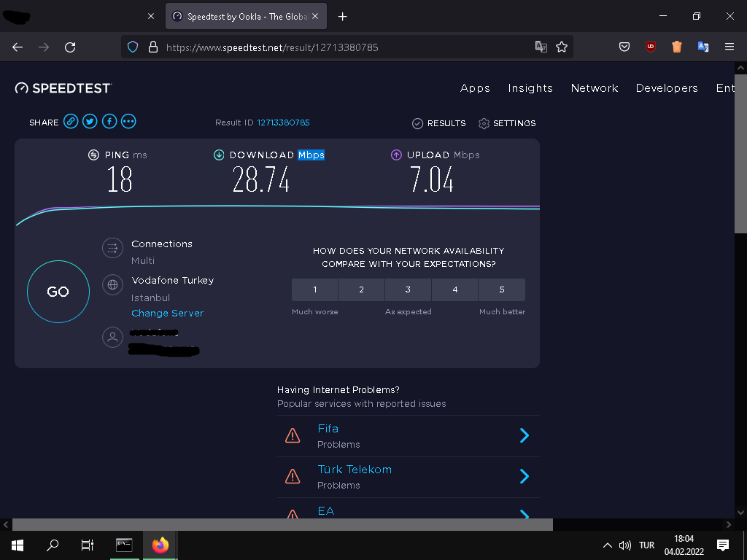Click the globe server icon

[x=113, y=285]
